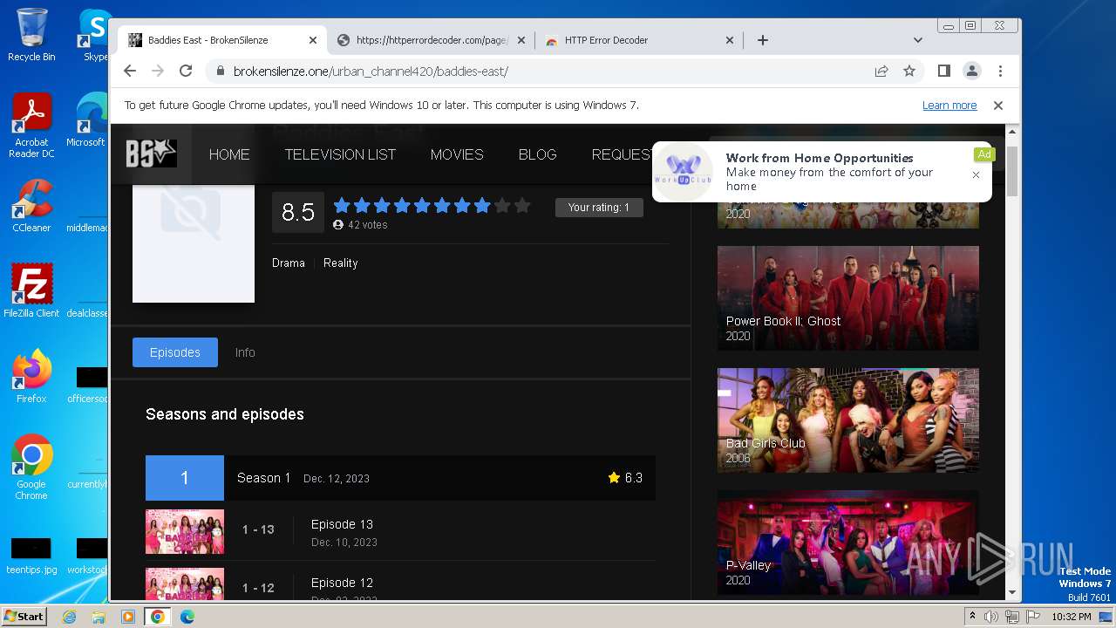Open Episode 13 link
Viewport: 1116px width, 628px height.
pyautogui.click(x=342, y=524)
